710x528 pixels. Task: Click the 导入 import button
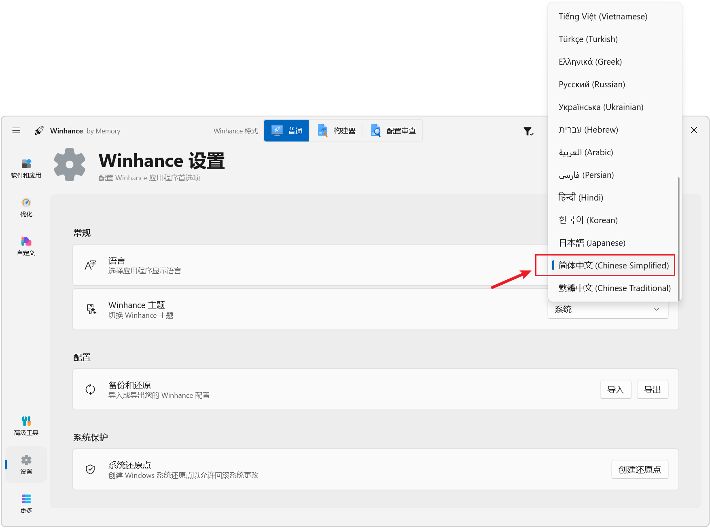tap(615, 389)
